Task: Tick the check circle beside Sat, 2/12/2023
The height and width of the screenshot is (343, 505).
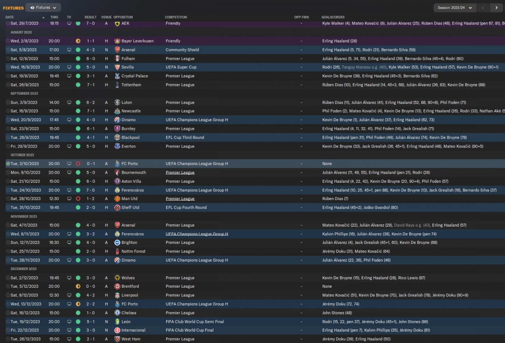Action: click(8, 277)
